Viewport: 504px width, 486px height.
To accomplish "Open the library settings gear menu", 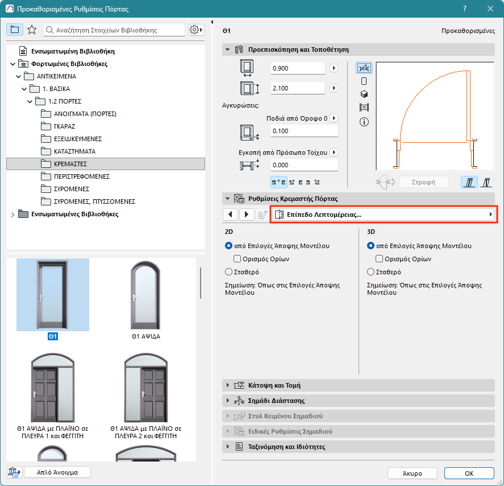I will point(196,30).
